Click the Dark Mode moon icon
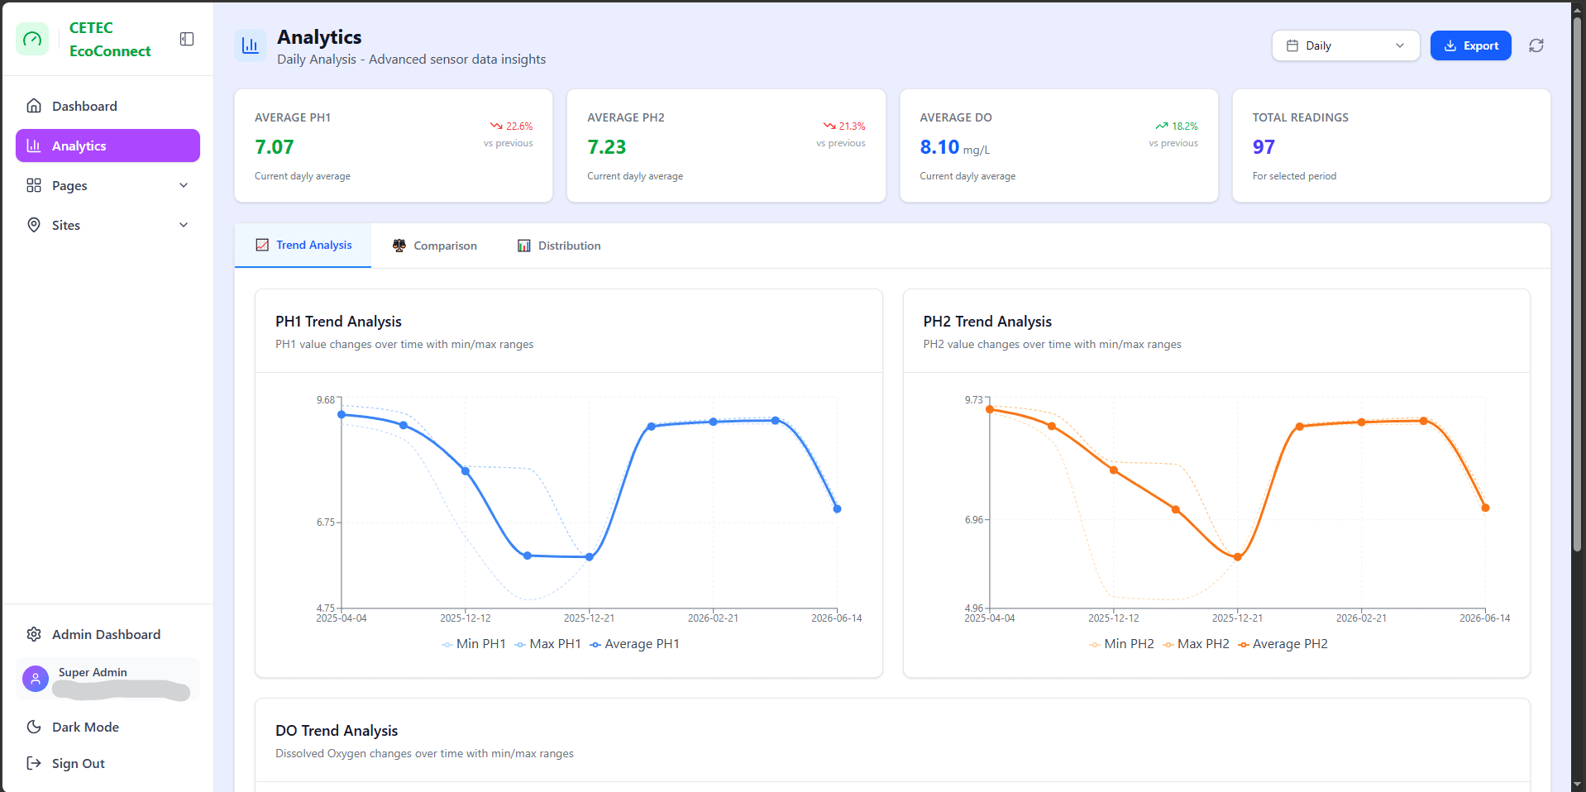The image size is (1586, 792). [34, 727]
